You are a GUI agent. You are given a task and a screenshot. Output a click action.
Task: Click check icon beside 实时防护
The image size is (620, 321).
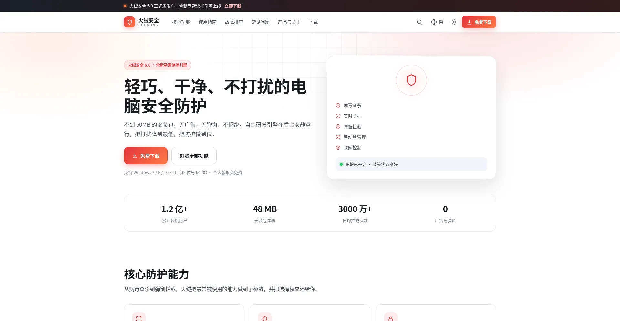[x=338, y=116]
